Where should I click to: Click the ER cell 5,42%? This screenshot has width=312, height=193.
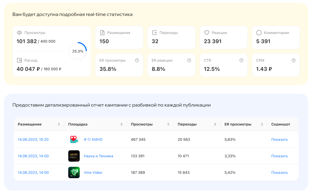[230, 172]
